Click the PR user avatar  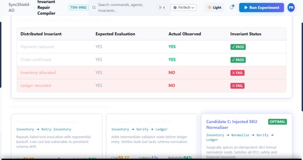tap(291, 8)
